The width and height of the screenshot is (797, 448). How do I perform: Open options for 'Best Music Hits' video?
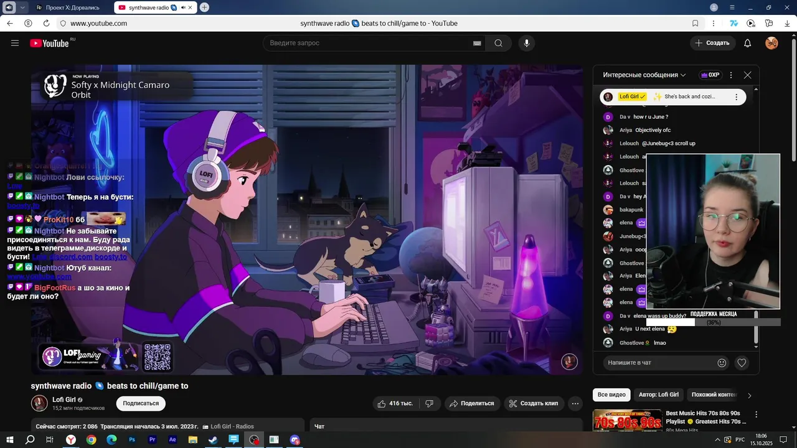pyautogui.click(x=757, y=414)
